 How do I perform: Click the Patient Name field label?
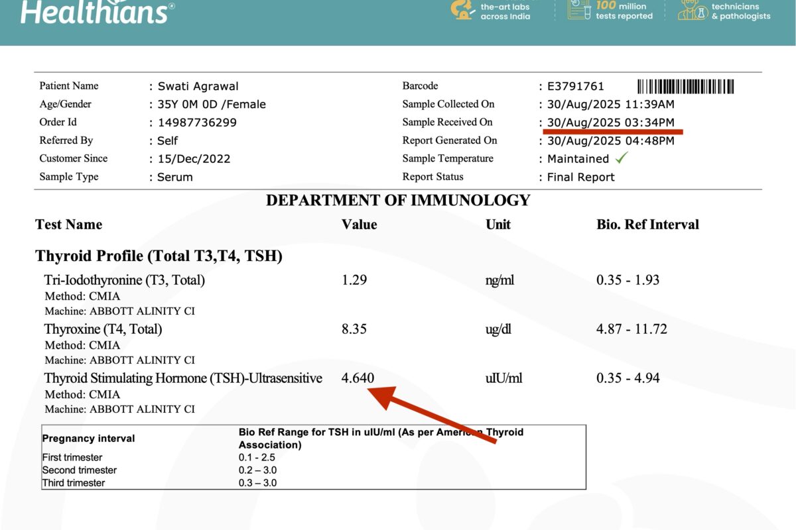69,86
